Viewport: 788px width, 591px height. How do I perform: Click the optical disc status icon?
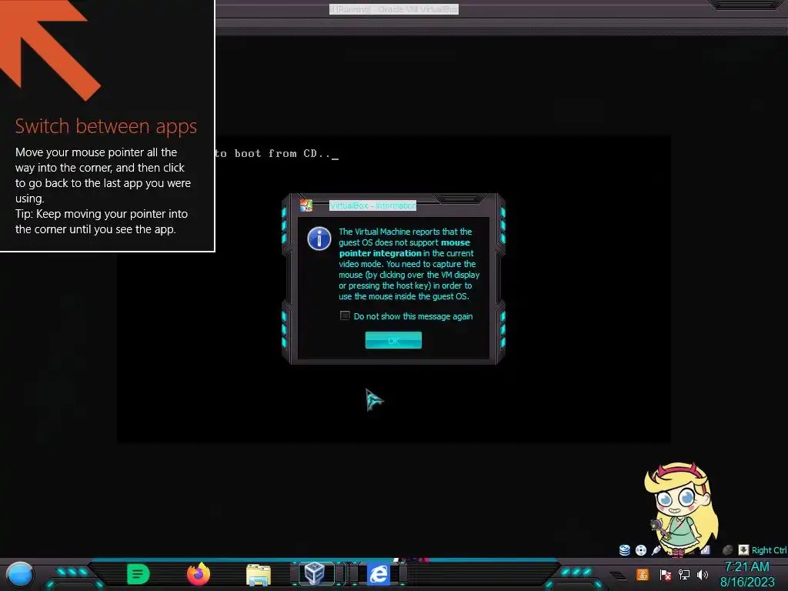641,549
